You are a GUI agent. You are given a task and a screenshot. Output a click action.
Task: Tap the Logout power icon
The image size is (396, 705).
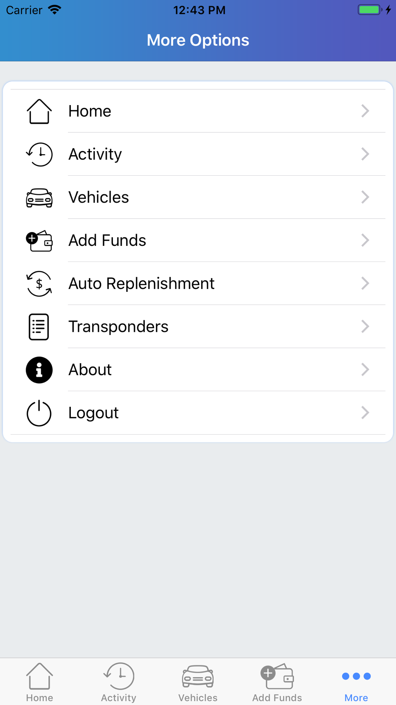coord(39,413)
